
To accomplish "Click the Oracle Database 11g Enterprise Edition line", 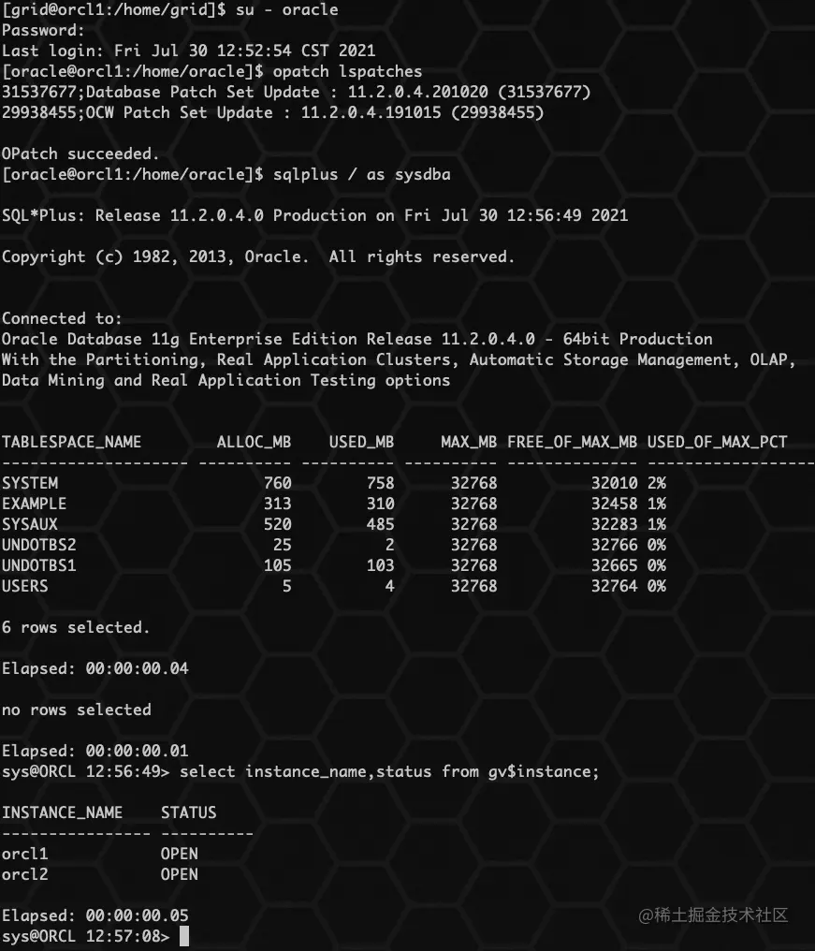I will [x=357, y=340].
